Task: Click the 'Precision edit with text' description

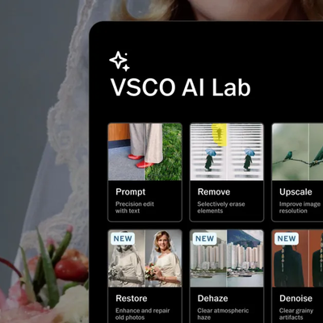Action: 135,208
